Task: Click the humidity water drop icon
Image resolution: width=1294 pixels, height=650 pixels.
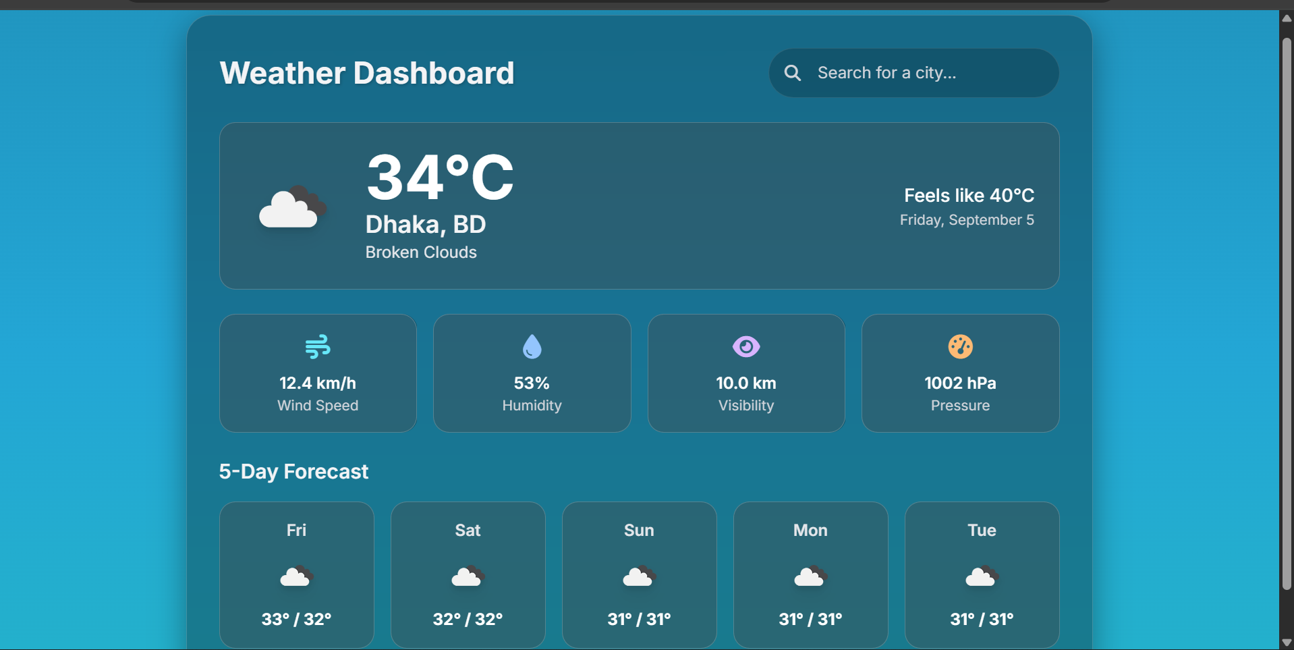Action: click(x=532, y=346)
